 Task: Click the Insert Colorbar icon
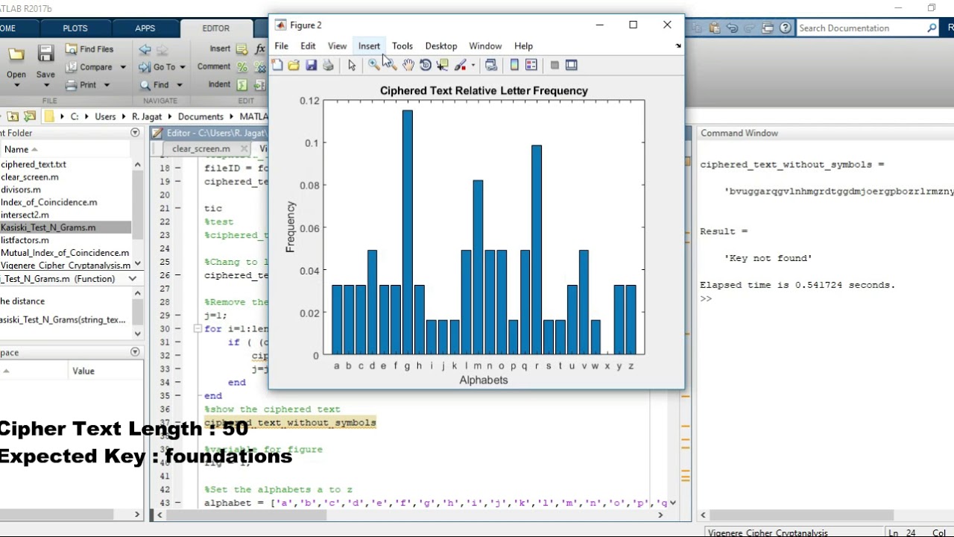tap(514, 66)
